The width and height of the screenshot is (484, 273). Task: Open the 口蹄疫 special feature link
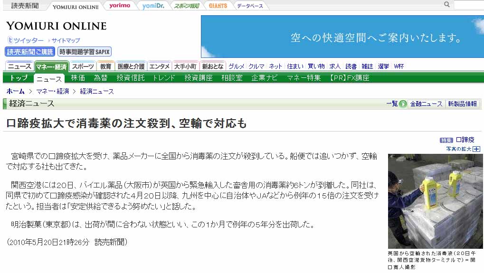point(465,140)
